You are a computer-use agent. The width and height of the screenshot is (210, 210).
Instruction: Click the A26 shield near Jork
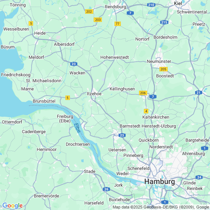[106, 189]
